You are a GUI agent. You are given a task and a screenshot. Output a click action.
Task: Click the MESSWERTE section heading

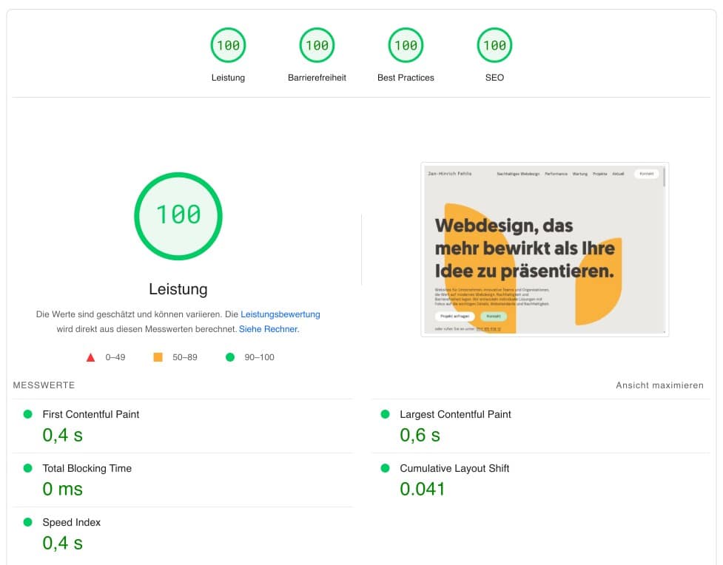tap(44, 385)
